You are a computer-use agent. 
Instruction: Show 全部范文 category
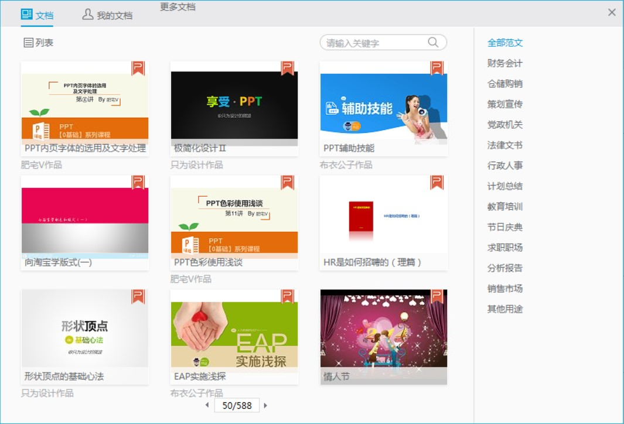pyautogui.click(x=504, y=43)
